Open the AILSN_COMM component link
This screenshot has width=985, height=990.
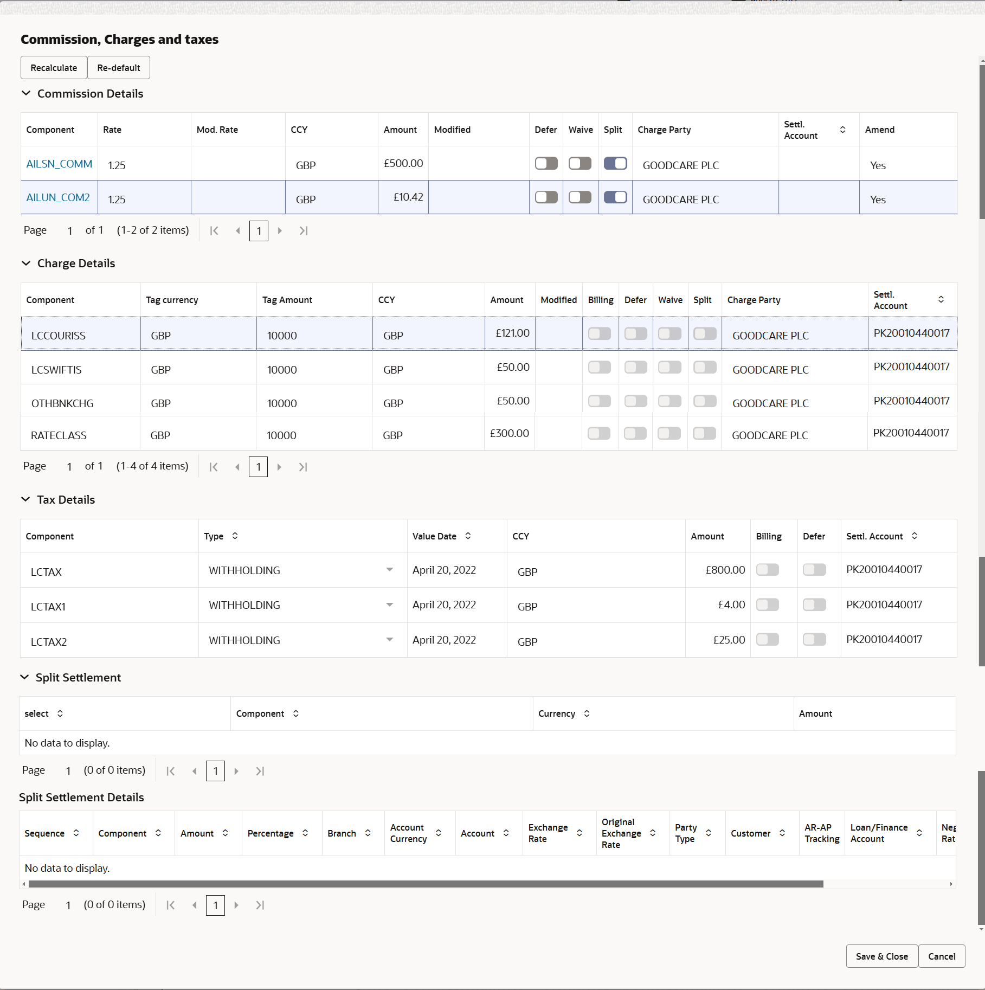point(59,163)
